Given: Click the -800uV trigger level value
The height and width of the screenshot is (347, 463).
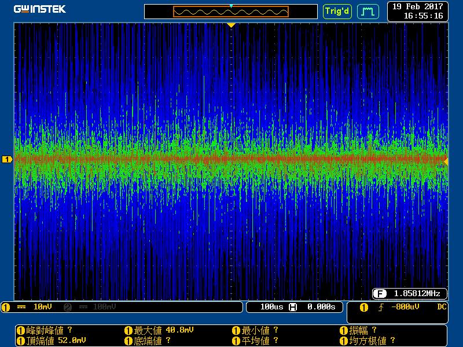Looking at the screenshot, I should point(405,307).
